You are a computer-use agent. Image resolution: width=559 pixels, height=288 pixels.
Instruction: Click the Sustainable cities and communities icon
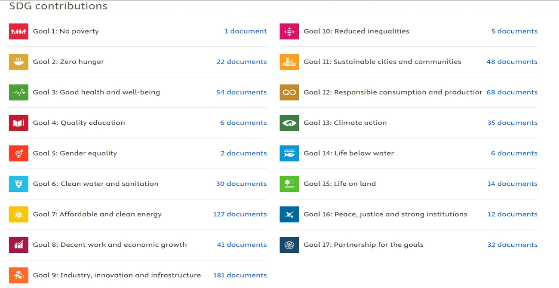[x=289, y=62]
